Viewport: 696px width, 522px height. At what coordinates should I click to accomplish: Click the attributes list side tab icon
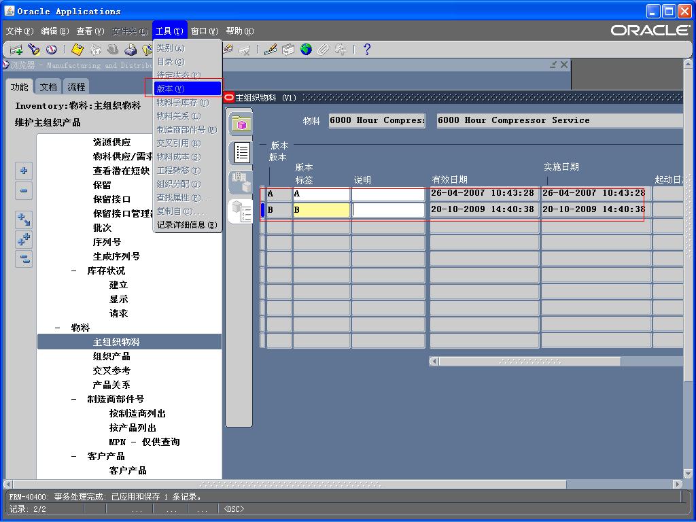[x=241, y=153]
